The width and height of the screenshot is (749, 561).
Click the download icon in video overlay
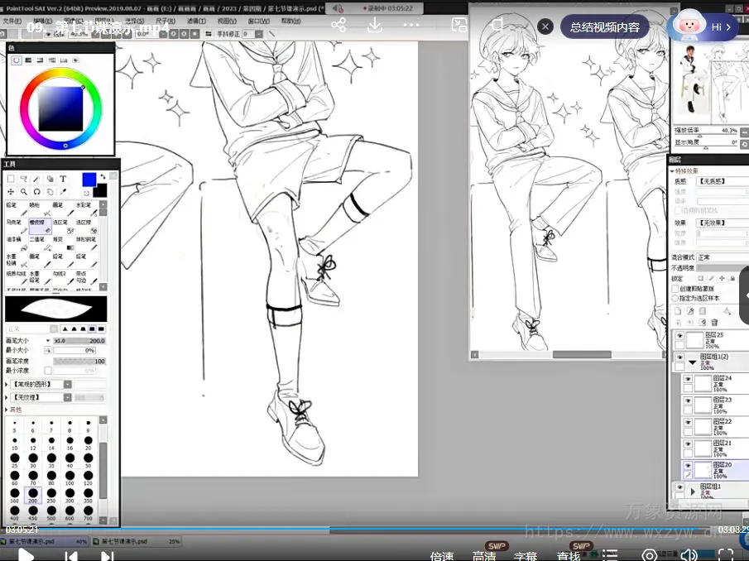tap(374, 25)
